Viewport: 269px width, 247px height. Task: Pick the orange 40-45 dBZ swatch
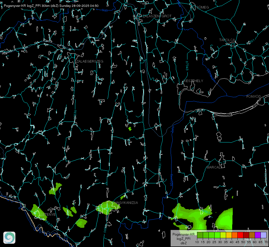pos(235,235)
